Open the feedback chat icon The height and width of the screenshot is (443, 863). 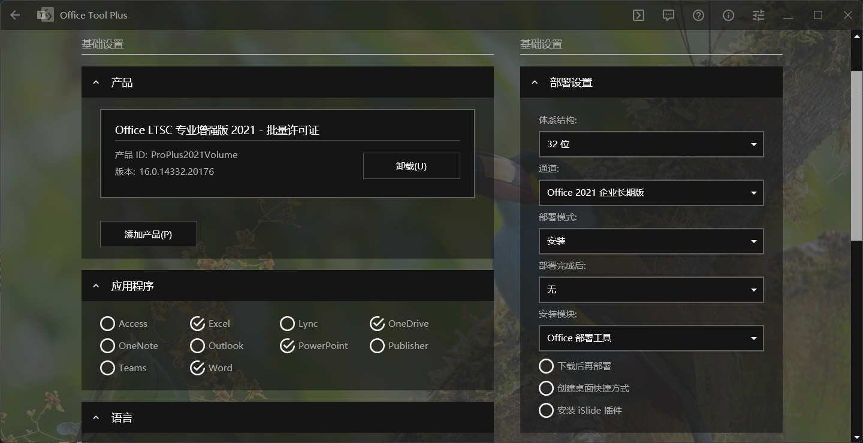point(669,16)
